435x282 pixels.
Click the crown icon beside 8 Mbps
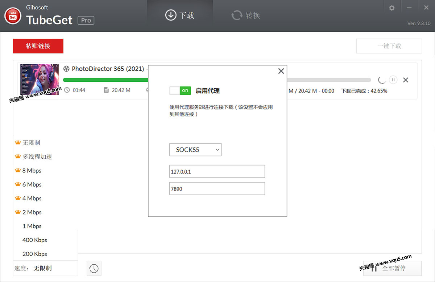pos(18,170)
